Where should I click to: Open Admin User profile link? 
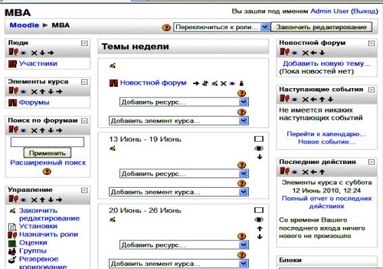click(329, 12)
